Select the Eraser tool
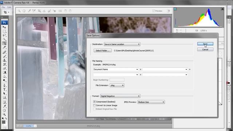233x131 pixels. click(x=4, y=68)
